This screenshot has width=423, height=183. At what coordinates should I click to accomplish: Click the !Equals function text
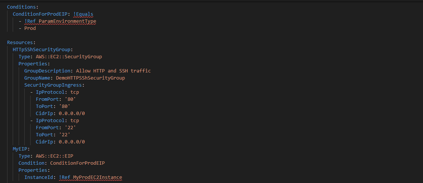point(84,14)
